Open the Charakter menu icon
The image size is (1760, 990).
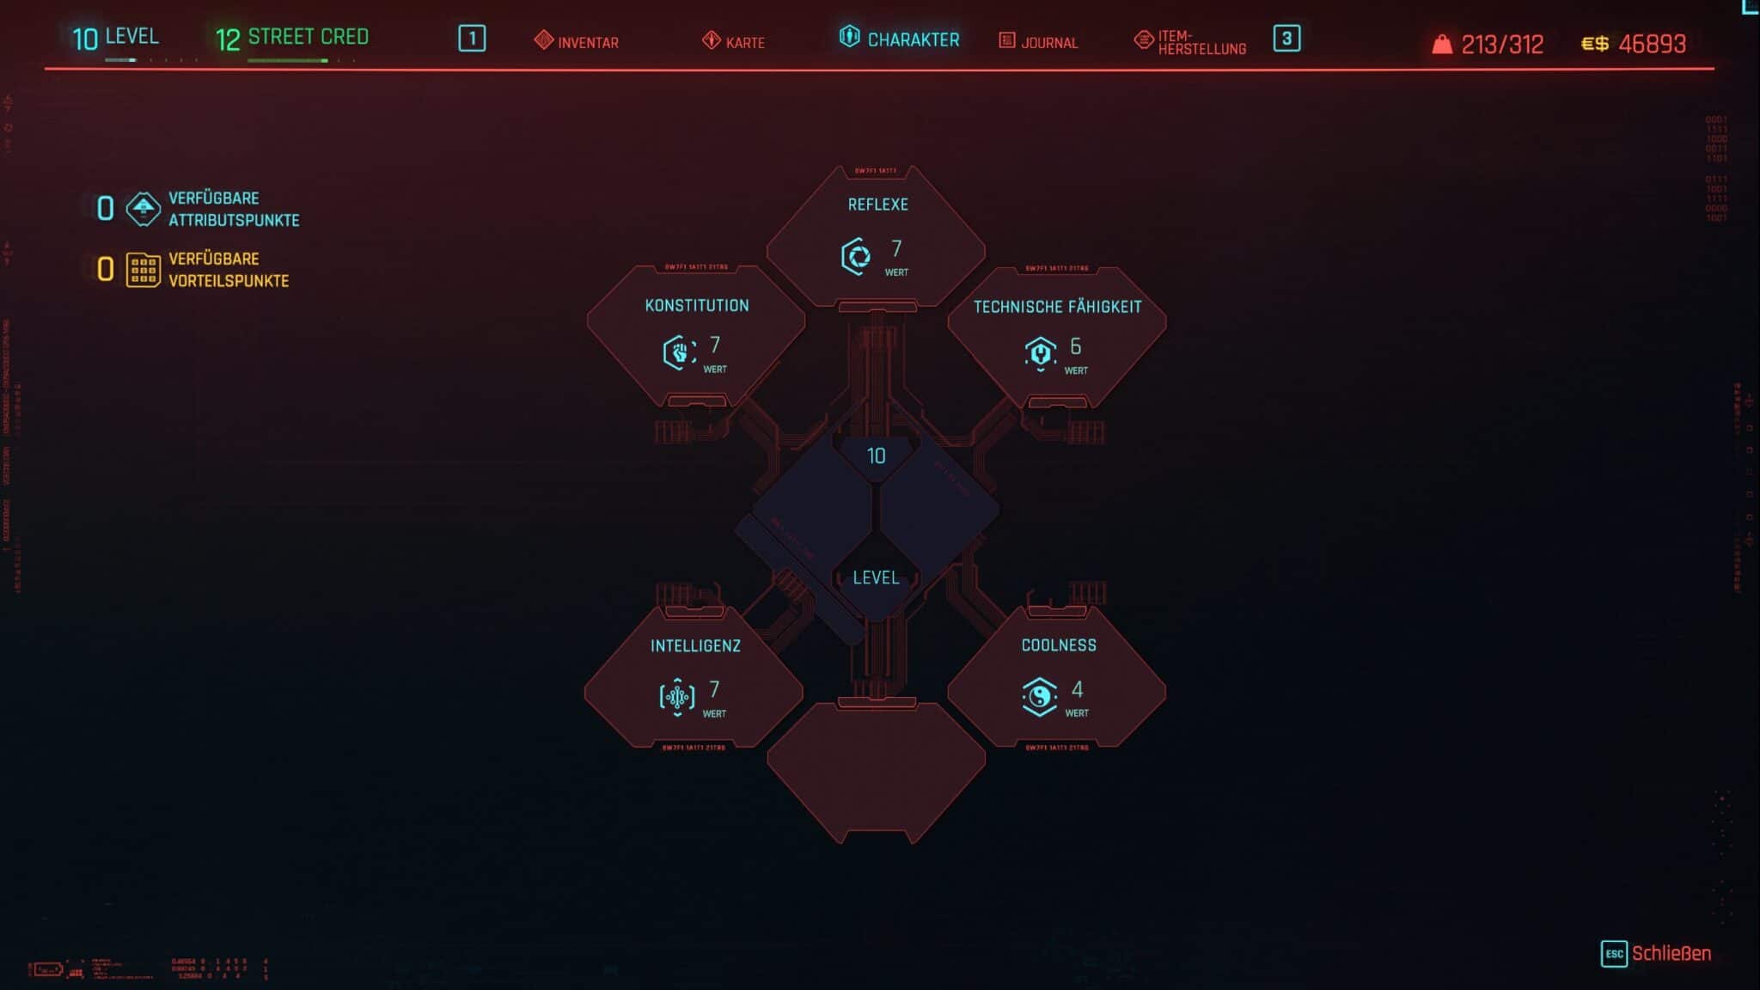[x=847, y=39]
